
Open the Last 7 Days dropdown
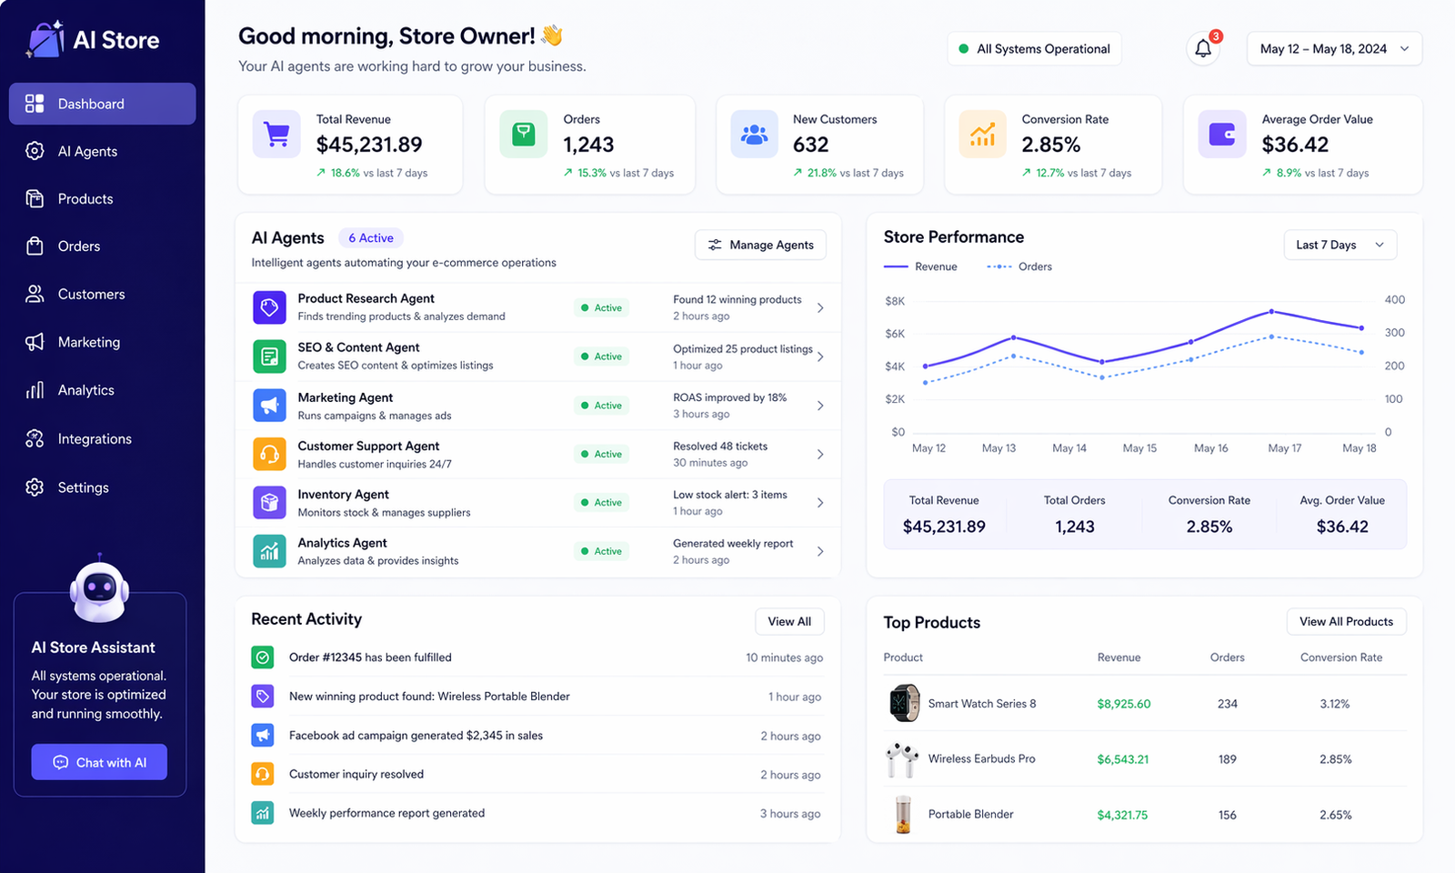tap(1339, 245)
